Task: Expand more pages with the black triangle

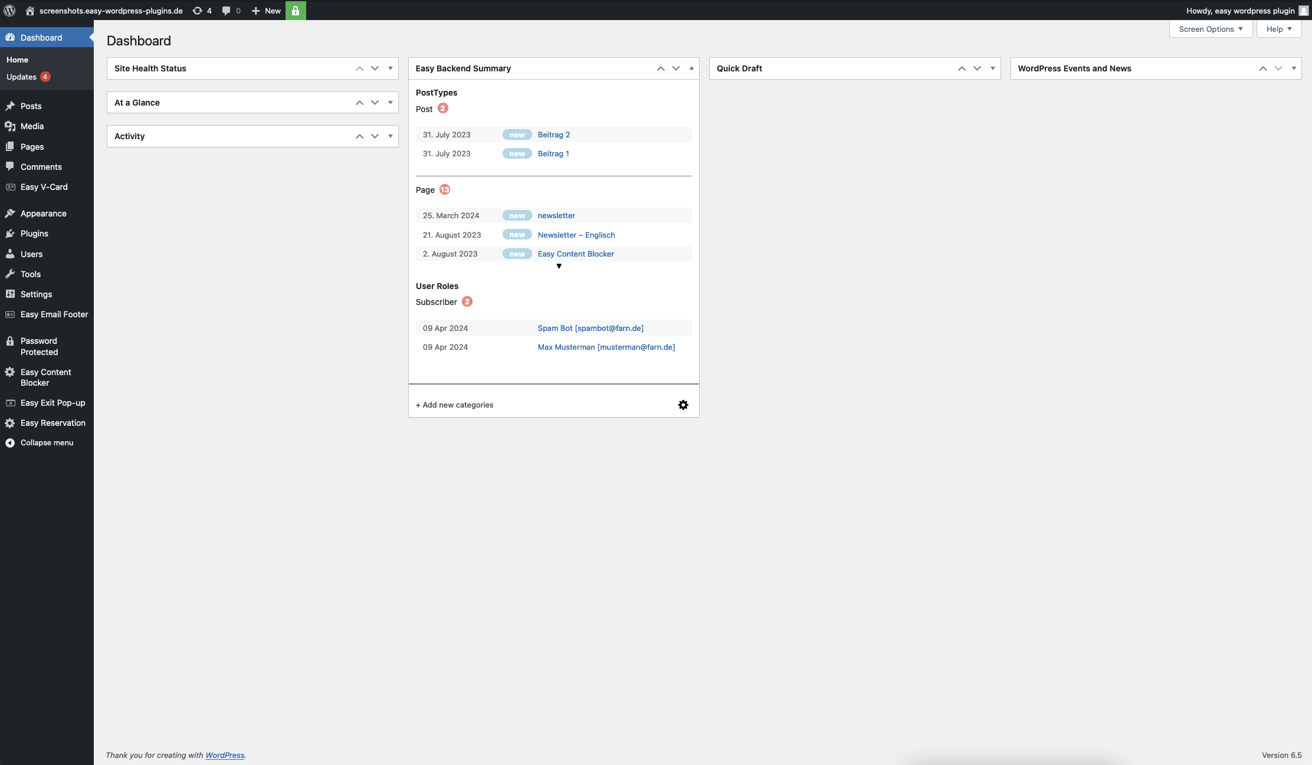Action: 559,266
